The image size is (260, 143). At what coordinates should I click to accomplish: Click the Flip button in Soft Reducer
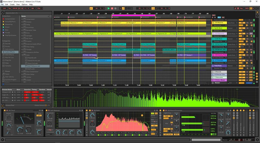[50, 130]
